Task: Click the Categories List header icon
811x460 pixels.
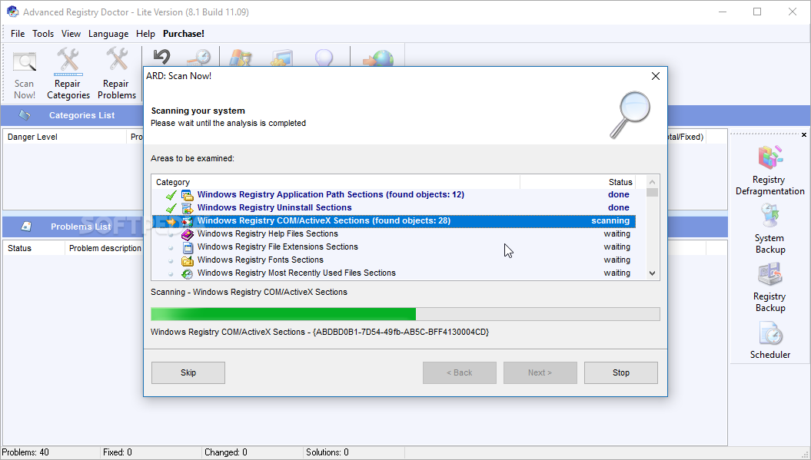Action: pyautogui.click(x=25, y=115)
